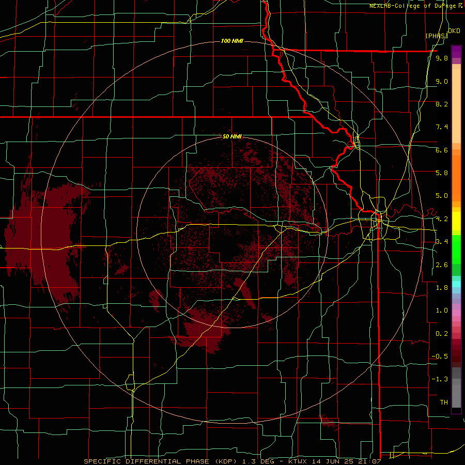Image resolution: width=465 pixels, height=465 pixels.
Task: Click the 1.0 value on the color scale
Action: tap(442, 311)
